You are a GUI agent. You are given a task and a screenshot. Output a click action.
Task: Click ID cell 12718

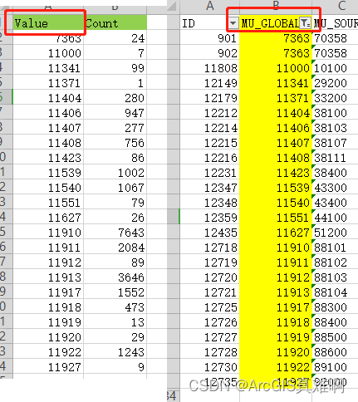[209, 248]
